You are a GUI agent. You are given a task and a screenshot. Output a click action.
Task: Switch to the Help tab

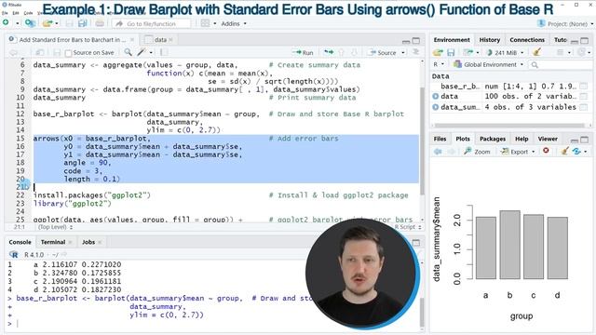[521, 139]
